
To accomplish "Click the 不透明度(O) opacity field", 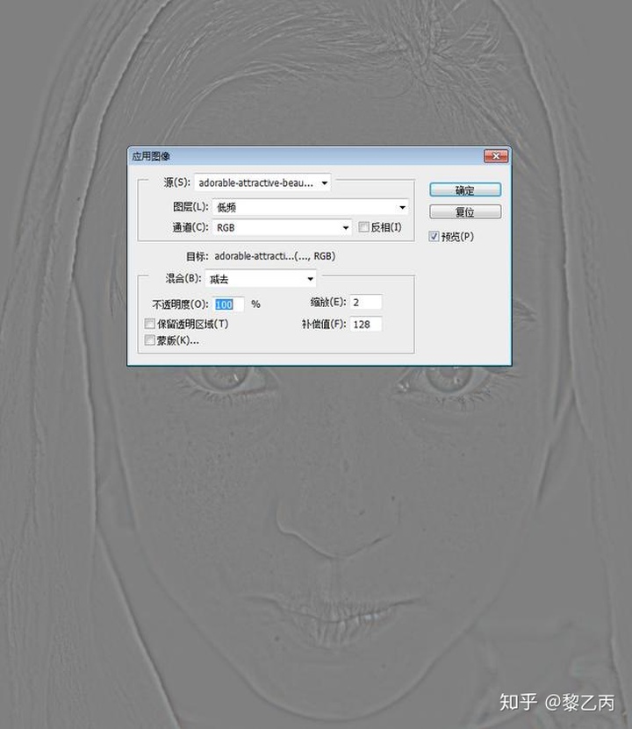I will click(228, 304).
